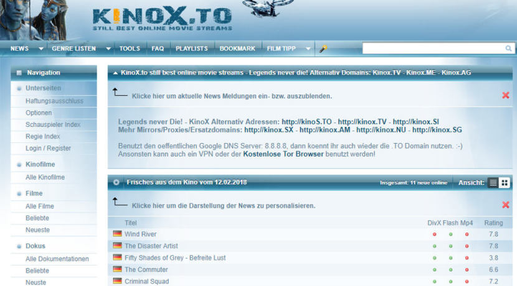Open the Kostenlose Tor Browser link
The height and width of the screenshot is (286, 517).
click(x=283, y=154)
